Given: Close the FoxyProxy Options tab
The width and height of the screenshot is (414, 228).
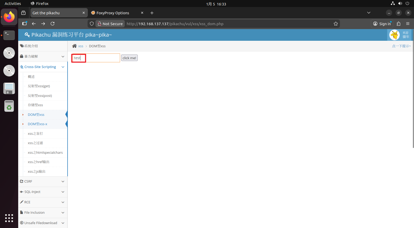Looking at the screenshot, I should click(x=142, y=13).
